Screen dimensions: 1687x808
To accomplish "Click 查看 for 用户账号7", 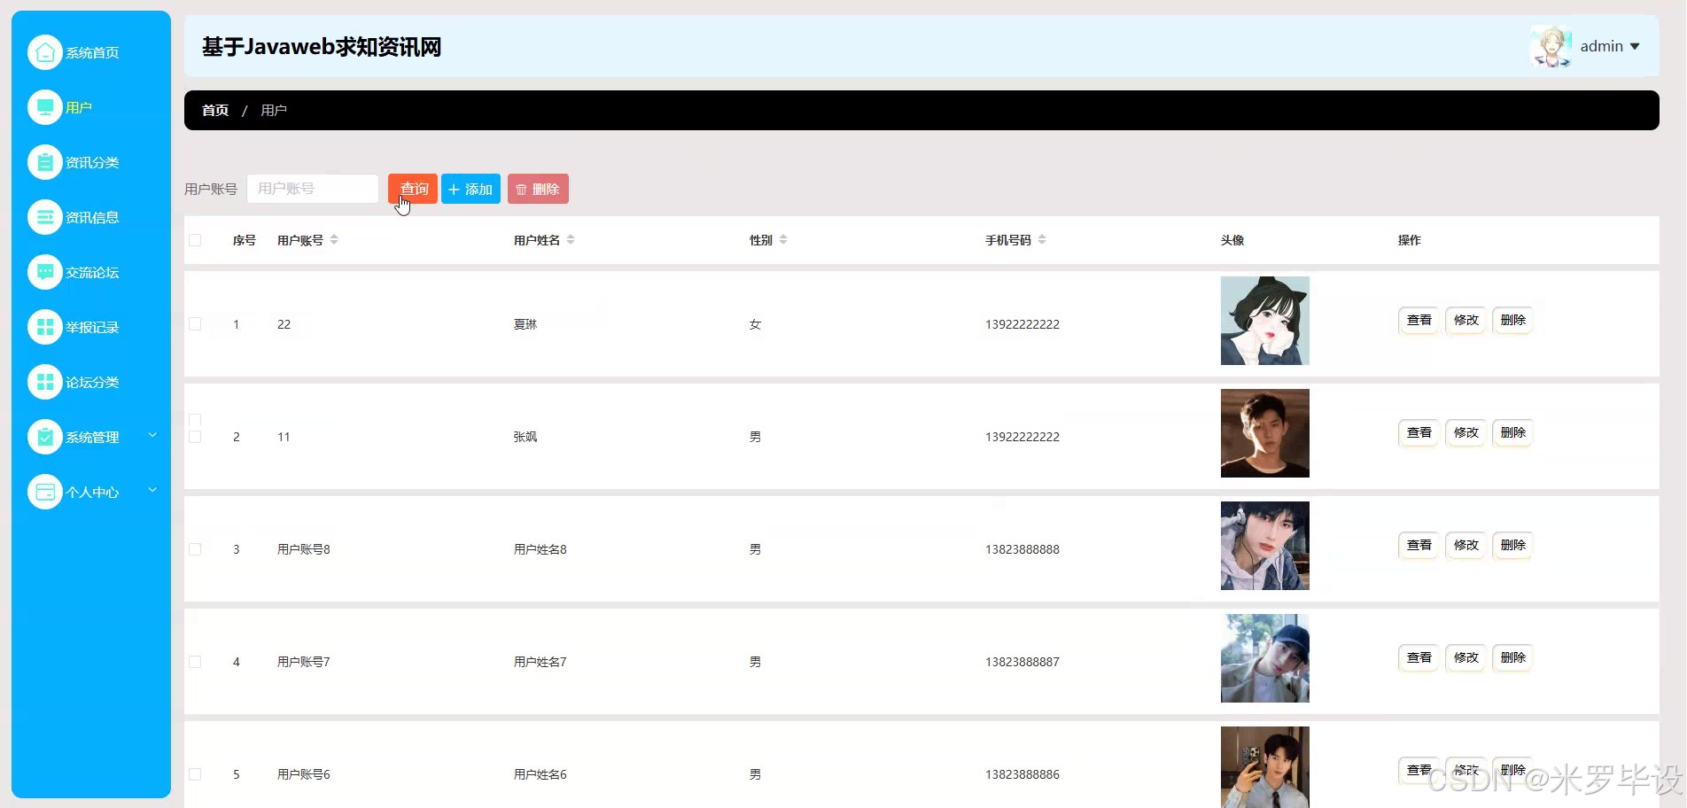I will (1419, 657).
